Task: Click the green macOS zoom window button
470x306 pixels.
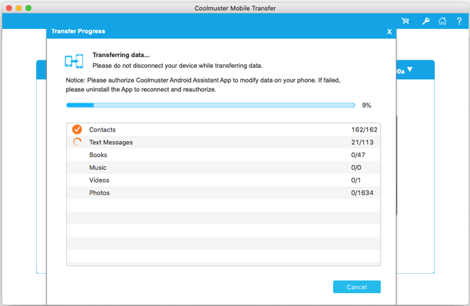Action: [x=28, y=8]
